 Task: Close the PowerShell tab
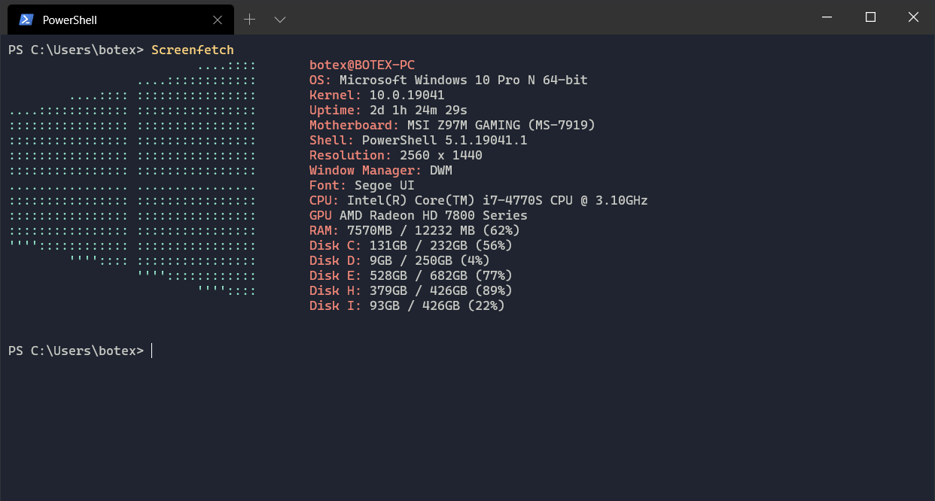[x=218, y=20]
